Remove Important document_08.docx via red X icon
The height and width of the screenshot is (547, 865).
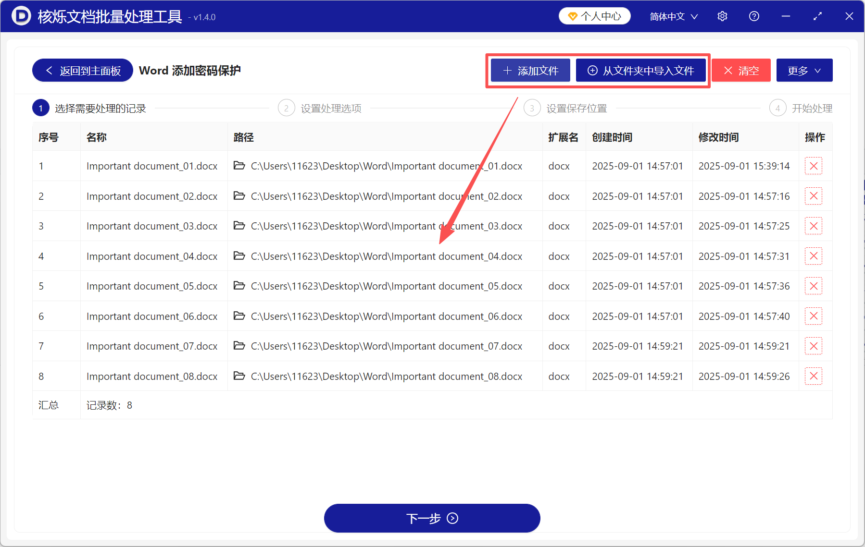814,376
